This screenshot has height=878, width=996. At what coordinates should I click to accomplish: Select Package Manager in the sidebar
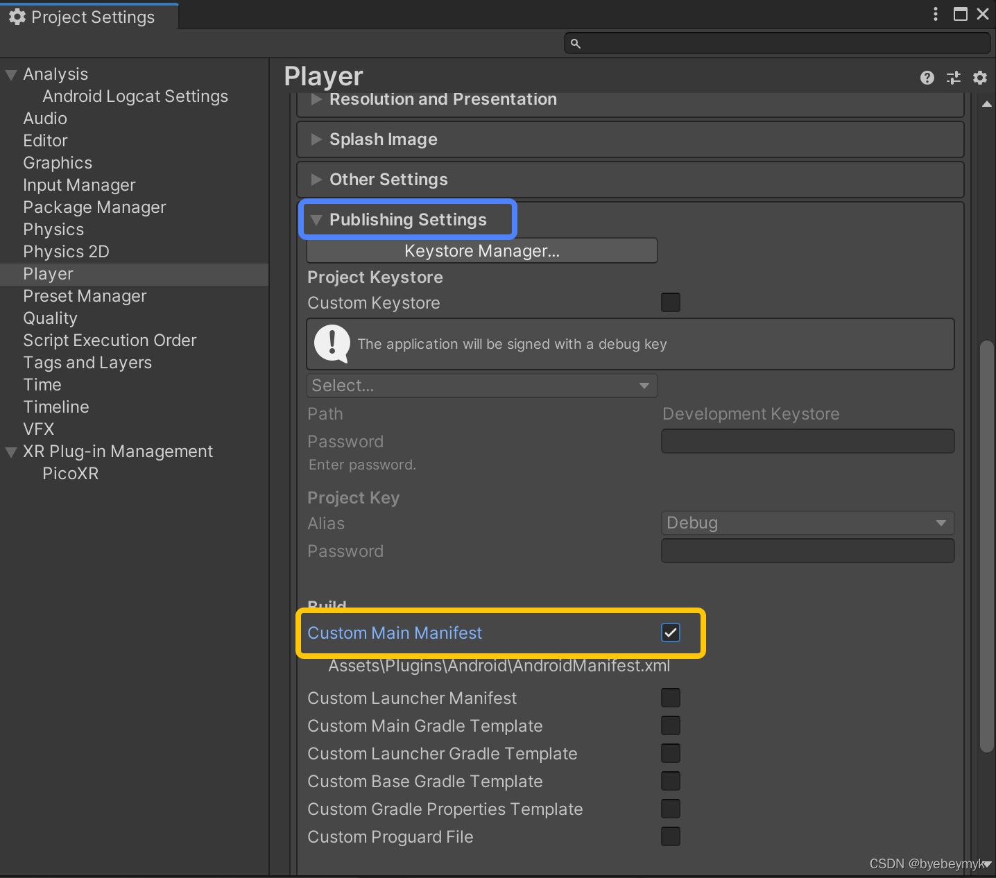(x=94, y=207)
